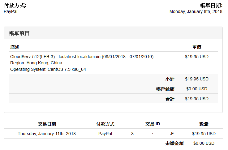This screenshot has height=150, width=228.
Task: Click the 未繳金額 outstanding amount label
Action: click(x=174, y=144)
